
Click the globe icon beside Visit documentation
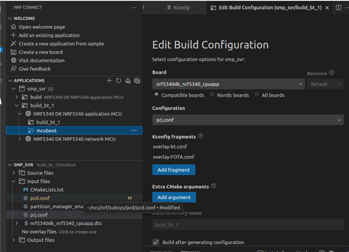coord(13,60)
